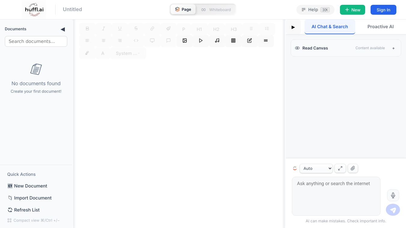Open the Auto model selector dropdown
Screen dimensions: 406x228
click(316, 169)
